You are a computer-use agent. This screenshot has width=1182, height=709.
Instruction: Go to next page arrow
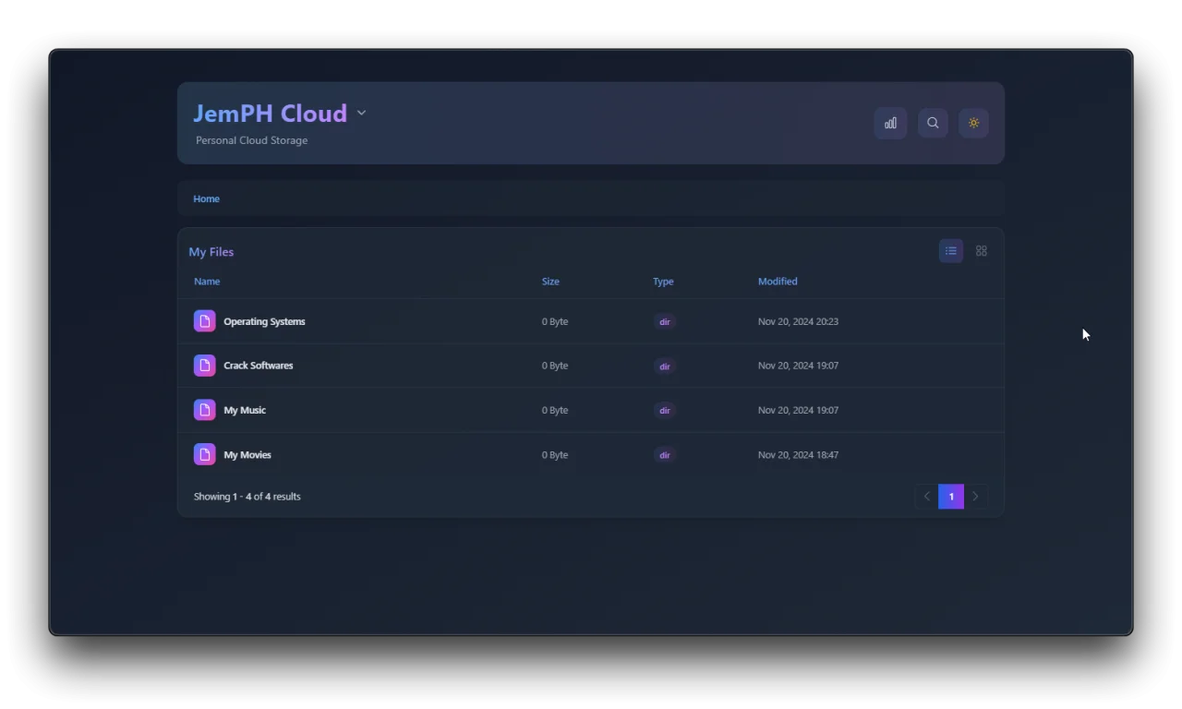pos(976,497)
